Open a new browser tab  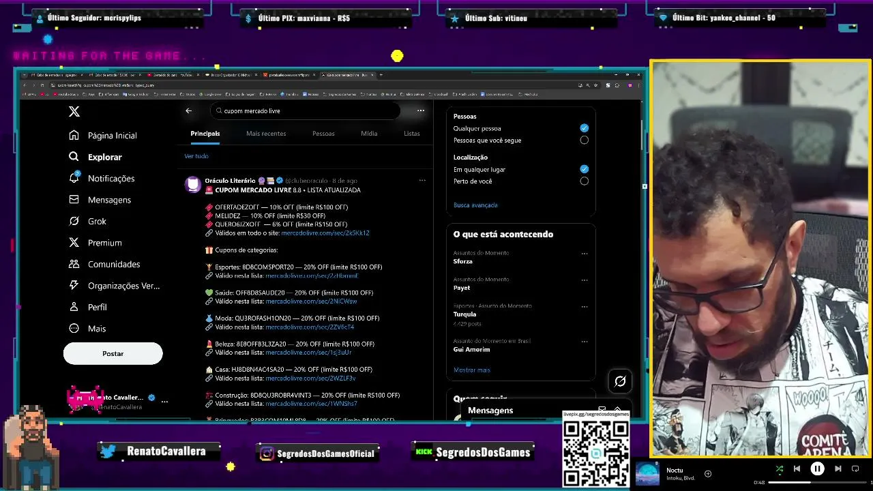click(381, 74)
